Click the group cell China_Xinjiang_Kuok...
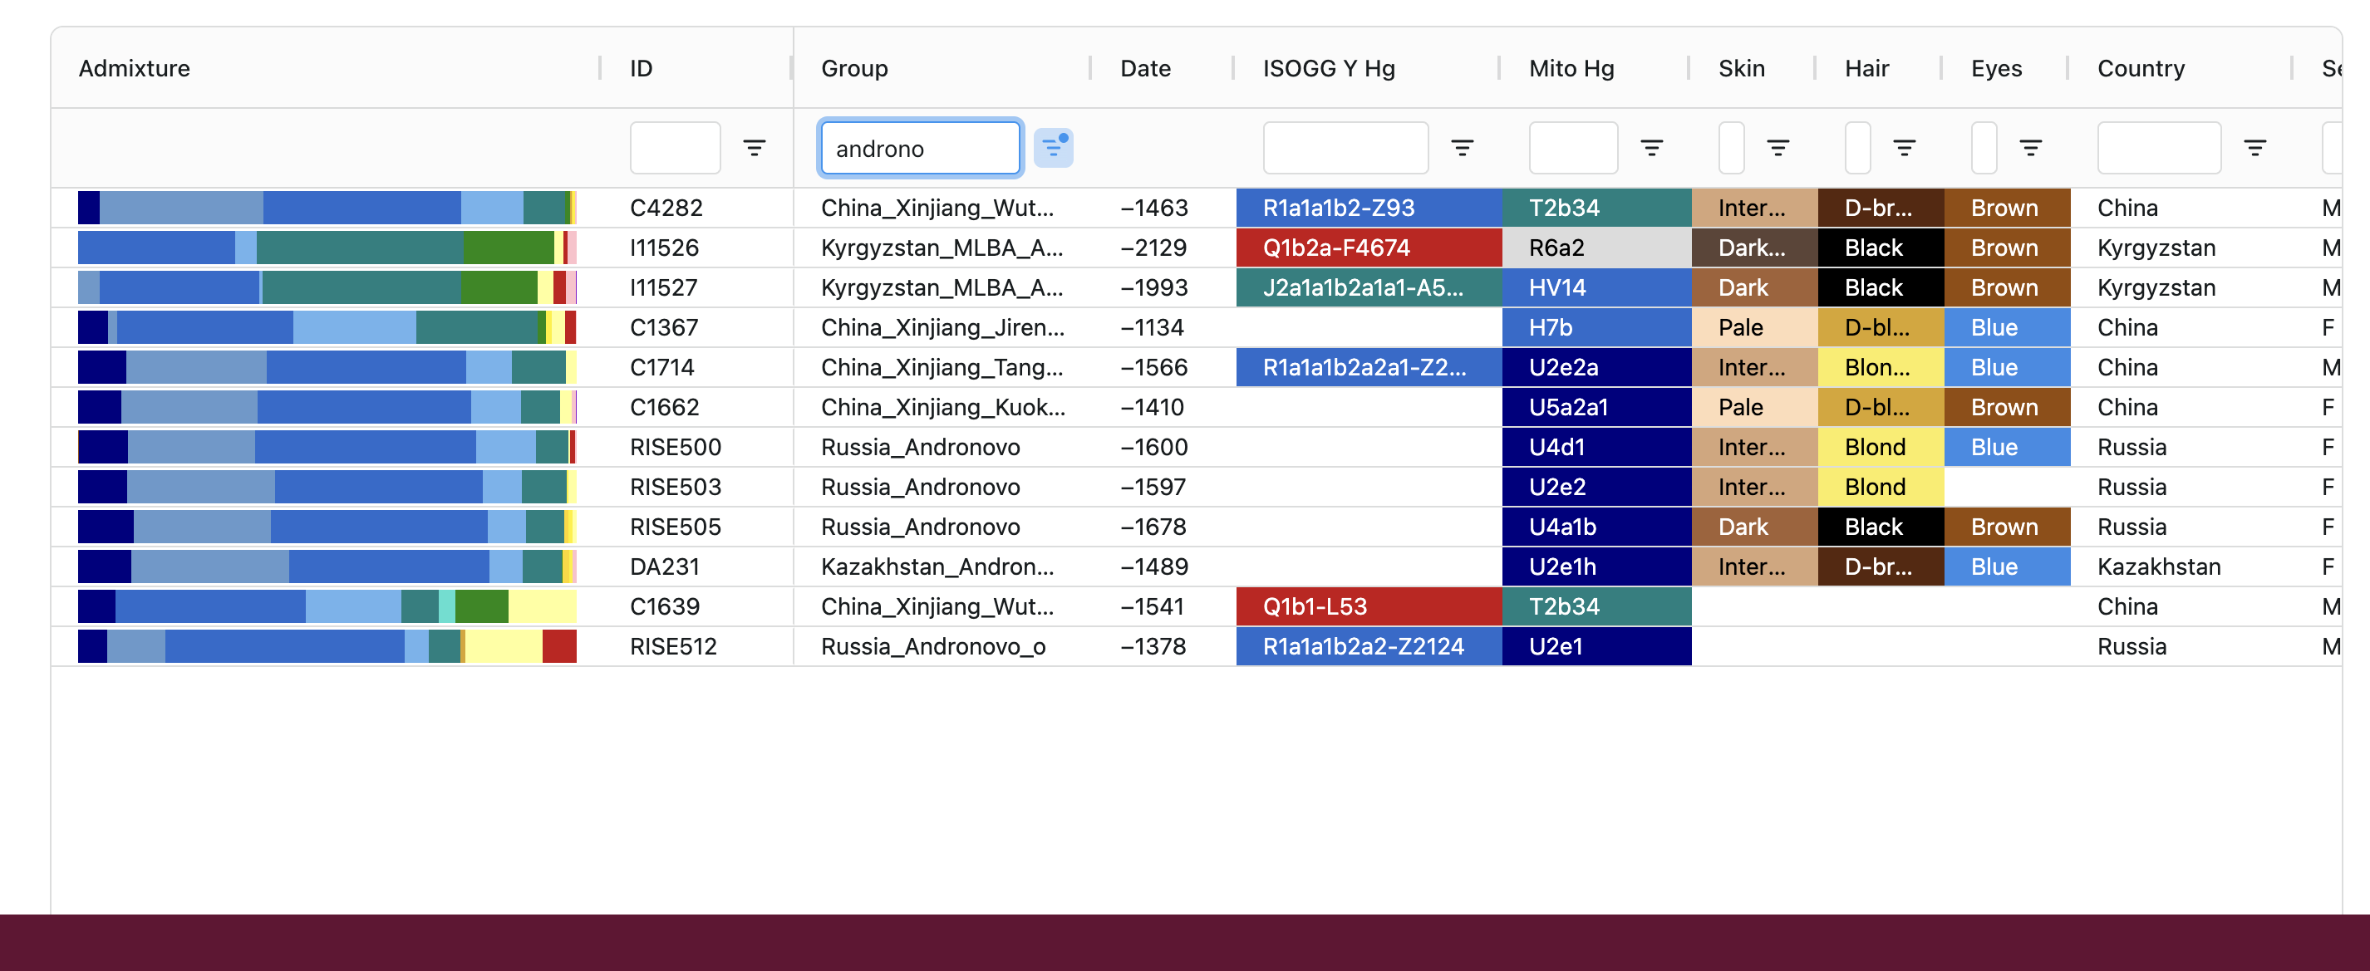 (x=943, y=407)
